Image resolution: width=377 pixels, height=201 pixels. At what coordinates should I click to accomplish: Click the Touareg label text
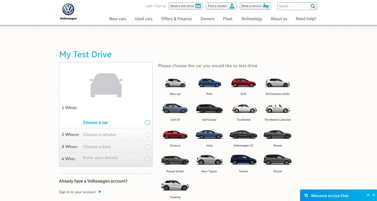(175, 197)
